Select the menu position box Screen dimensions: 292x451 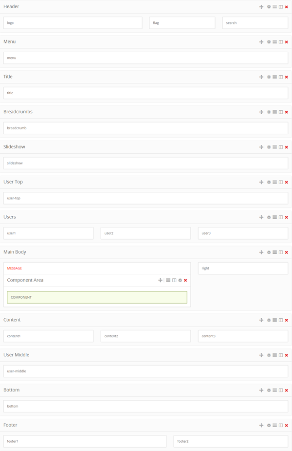point(146,58)
